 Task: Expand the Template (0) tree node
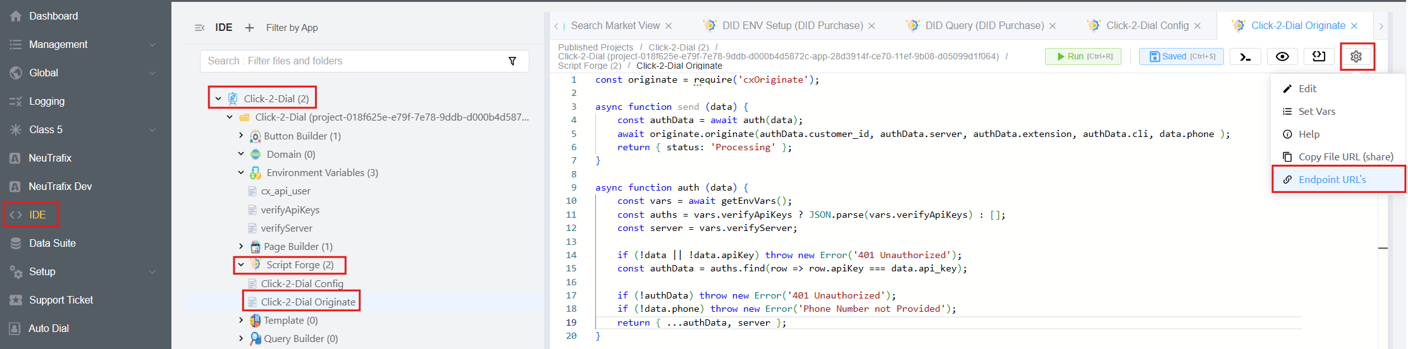(x=241, y=321)
